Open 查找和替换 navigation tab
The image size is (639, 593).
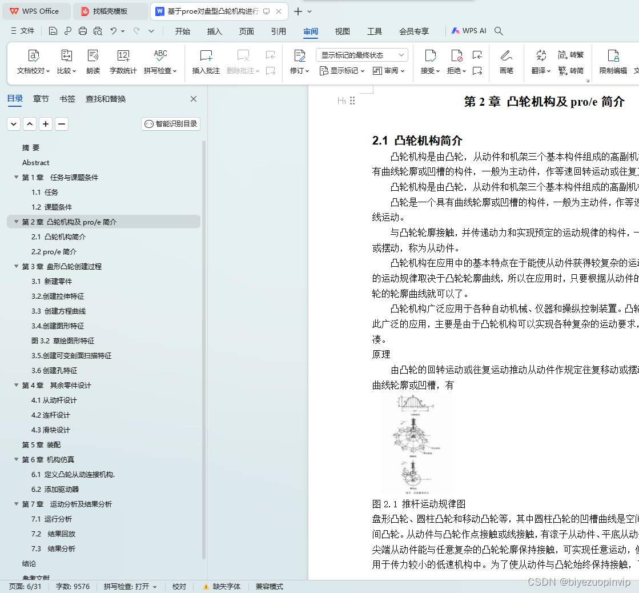[106, 99]
